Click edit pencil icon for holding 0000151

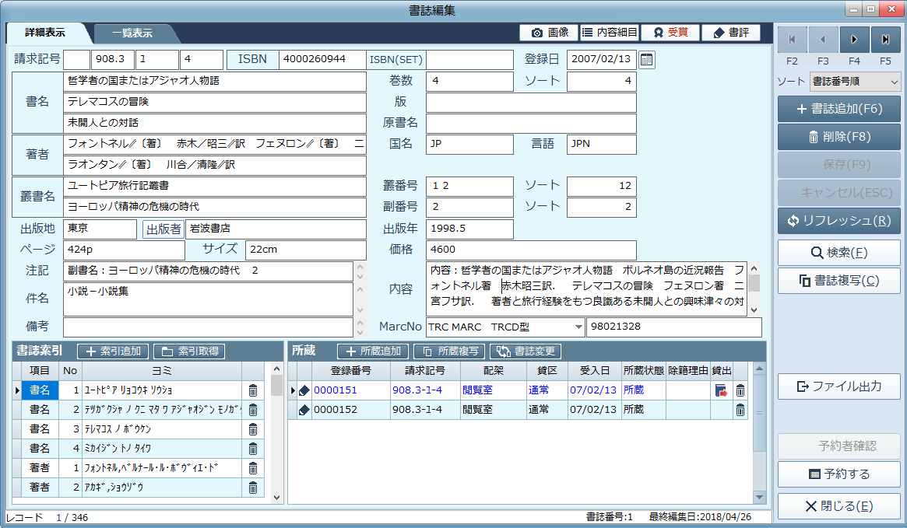point(304,390)
